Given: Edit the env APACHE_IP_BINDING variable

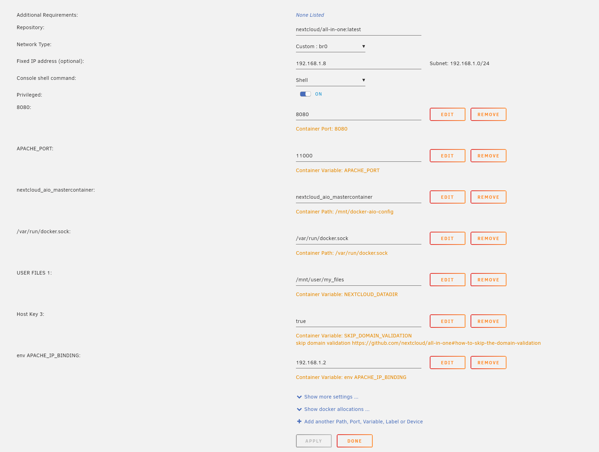Looking at the screenshot, I should tap(447, 363).
